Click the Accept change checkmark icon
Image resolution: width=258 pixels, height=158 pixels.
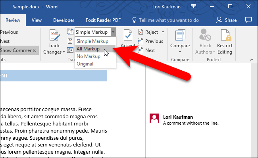(128, 35)
